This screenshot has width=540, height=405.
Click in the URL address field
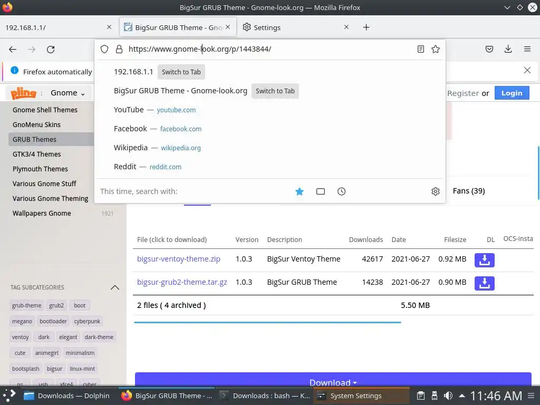click(270, 49)
